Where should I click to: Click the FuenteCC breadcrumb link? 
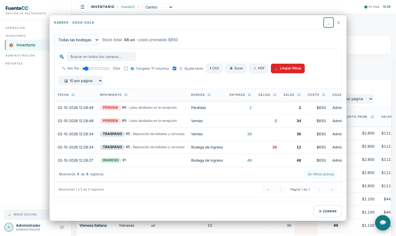point(128,7)
